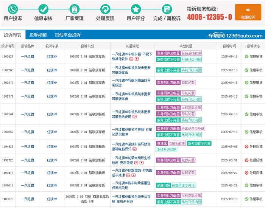Click the 完成/再投诉 document step icon
The width and height of the screenshot is (265, 208).
(x=167, y=9)
